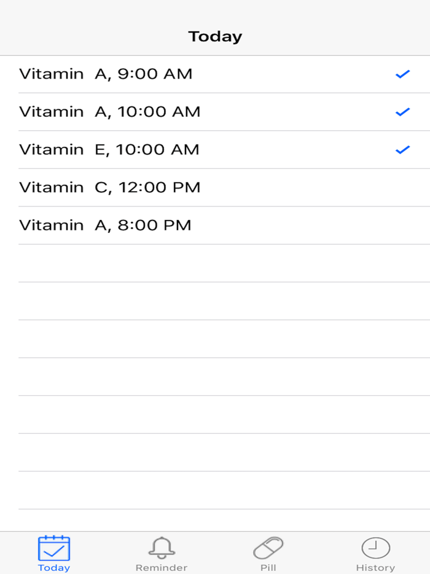Tap the Today calendar checkmark icon
The height and width of the screenshot is (574, 430).
pos(54,546)
